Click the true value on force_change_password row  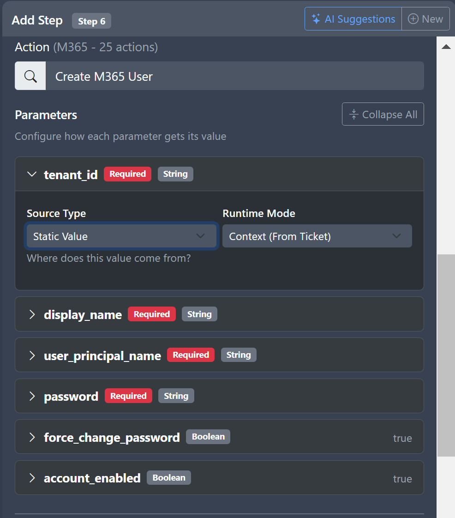click(402, 438)
